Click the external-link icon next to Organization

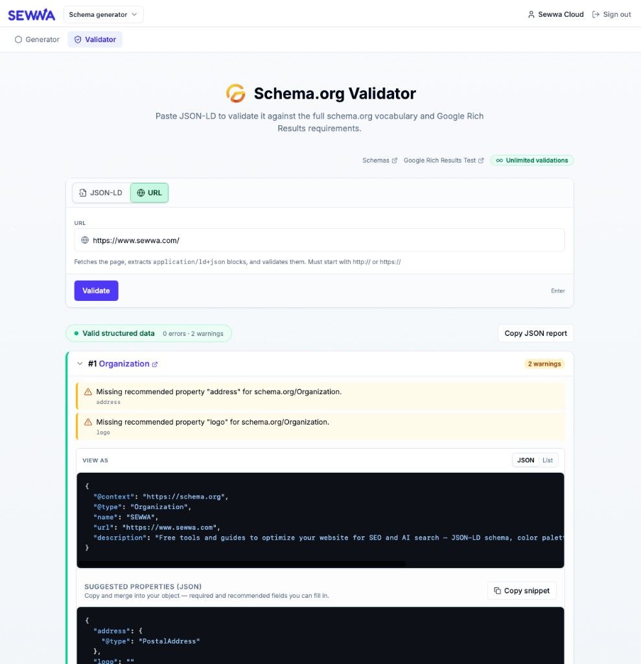tap(154, 364)
